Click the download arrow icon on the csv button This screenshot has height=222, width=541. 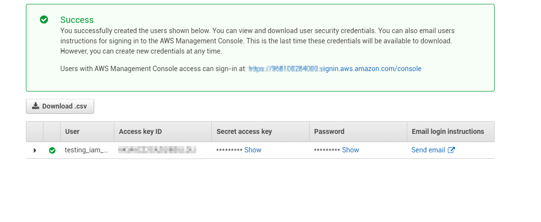tap(36, 106)
